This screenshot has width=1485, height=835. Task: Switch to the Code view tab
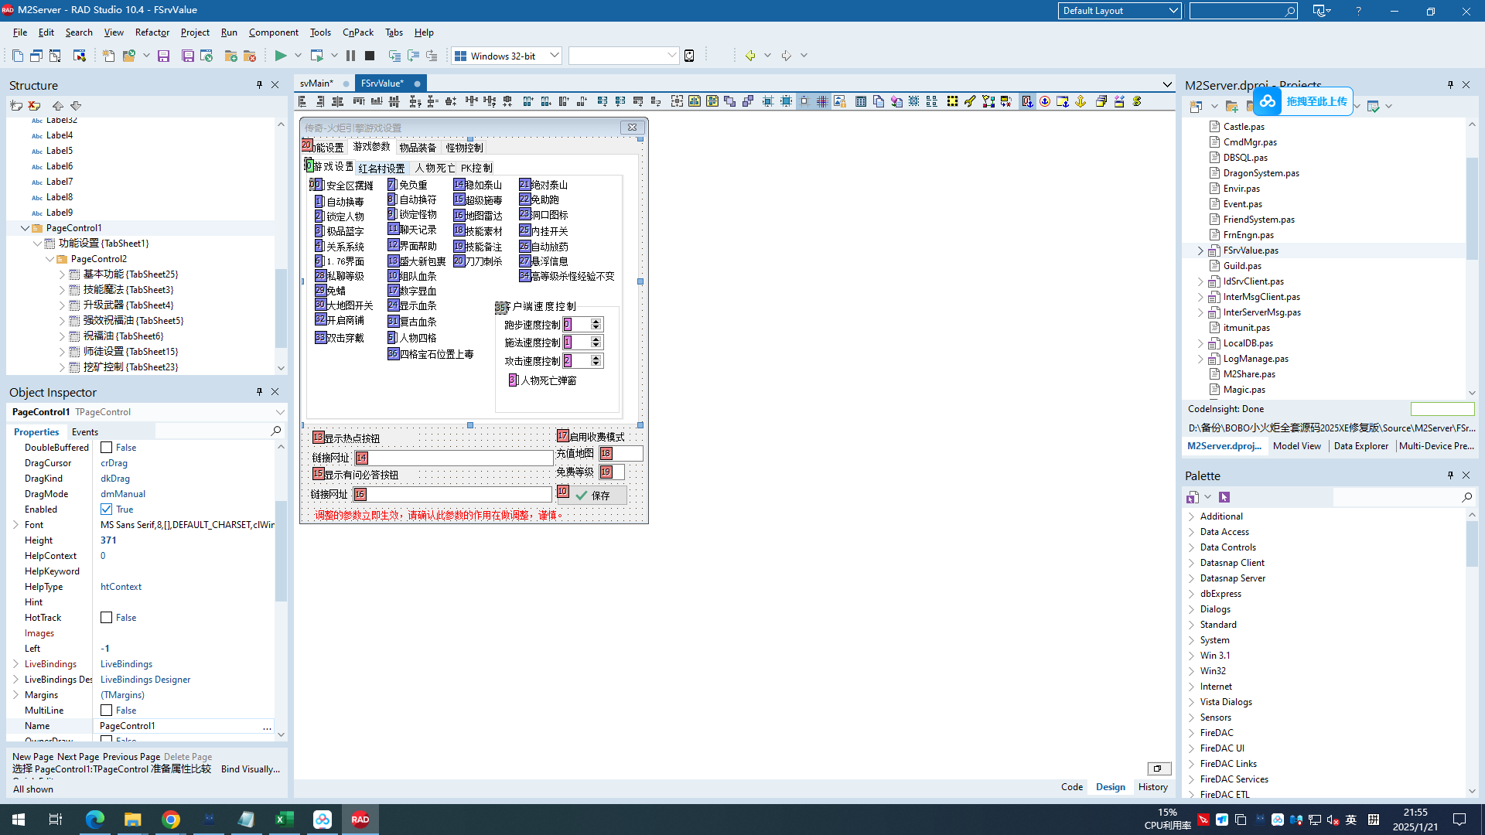point(1071,787)
